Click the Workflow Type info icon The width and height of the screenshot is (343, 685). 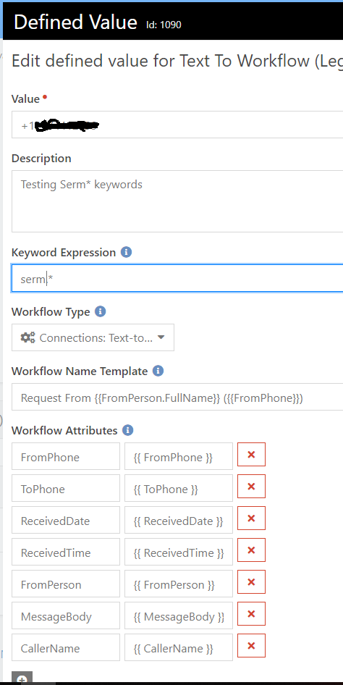tap(100, 311)
